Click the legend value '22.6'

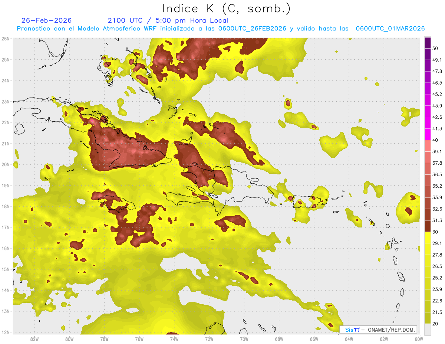pos(437,301)
